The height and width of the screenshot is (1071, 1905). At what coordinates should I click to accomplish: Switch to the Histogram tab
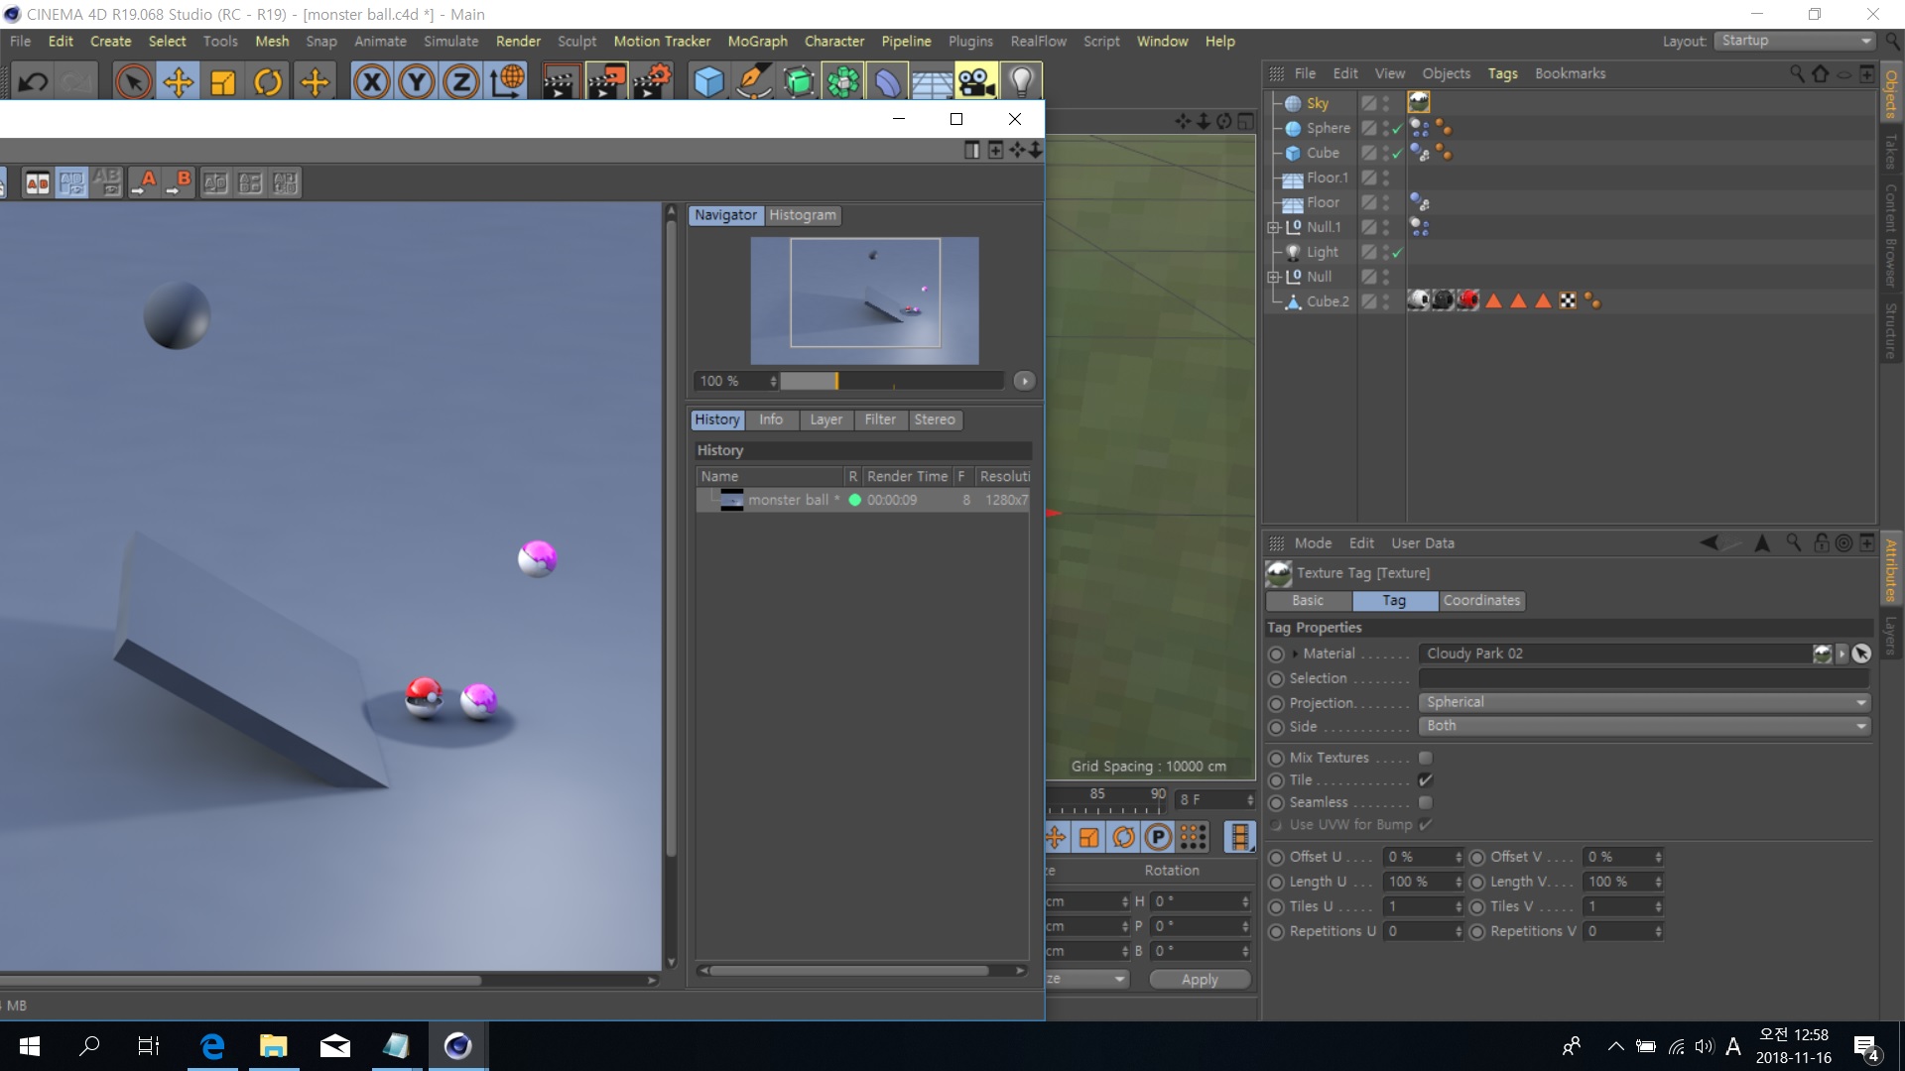click(803, 215)
